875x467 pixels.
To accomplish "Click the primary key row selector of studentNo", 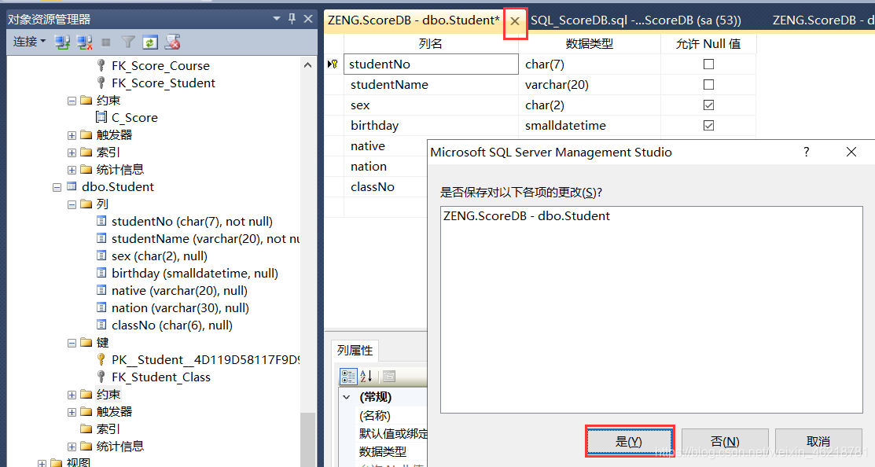I will click(x=333, y=64).
